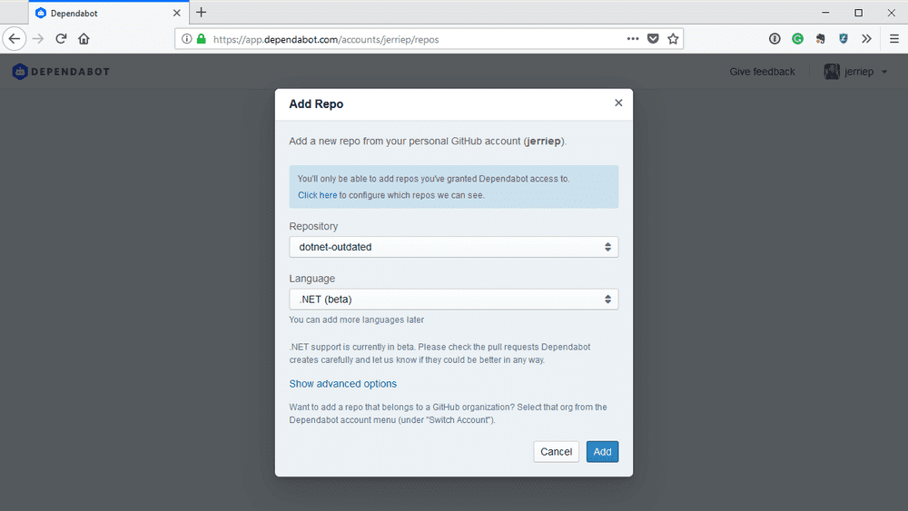Close the Add Repo dialog
Image resolution: width=908 pixels, height=511 pixels.
pos(618,103)
